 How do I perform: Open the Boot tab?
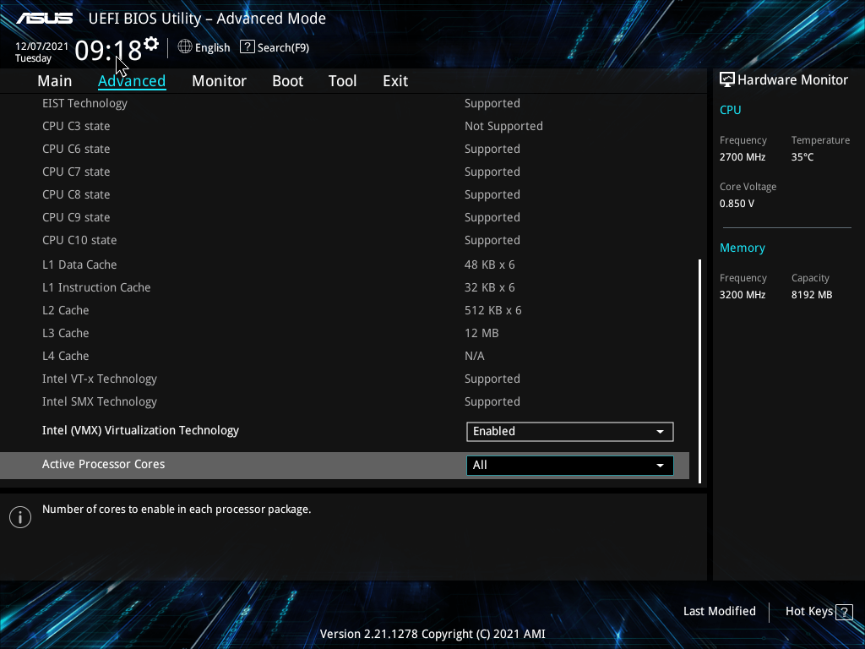coord(287,80)
